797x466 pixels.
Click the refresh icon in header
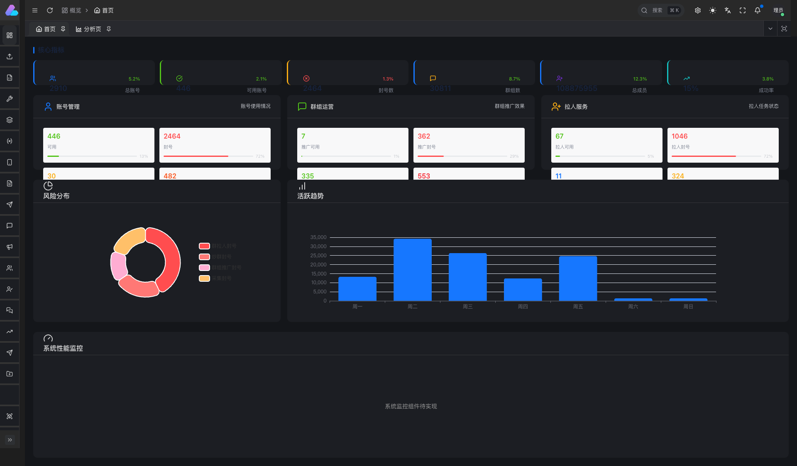coord(50,10)
